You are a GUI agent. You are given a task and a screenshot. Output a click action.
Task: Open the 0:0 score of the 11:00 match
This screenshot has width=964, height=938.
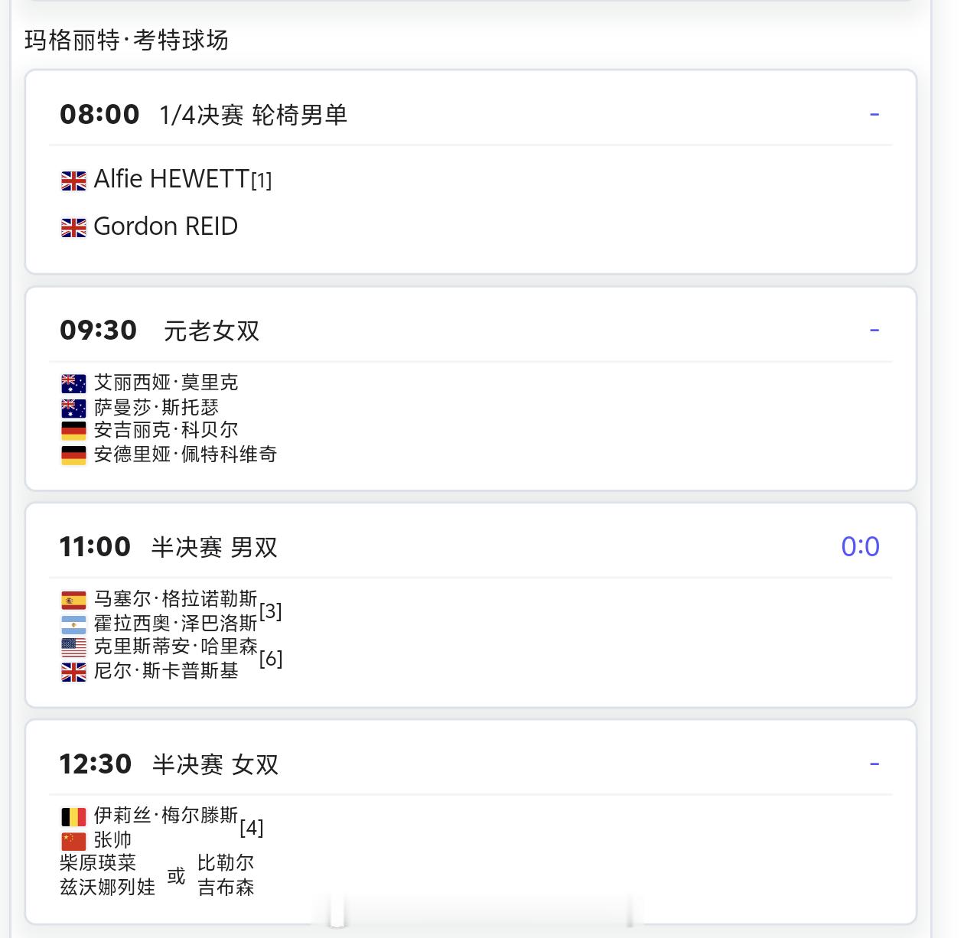pos(860,546)
